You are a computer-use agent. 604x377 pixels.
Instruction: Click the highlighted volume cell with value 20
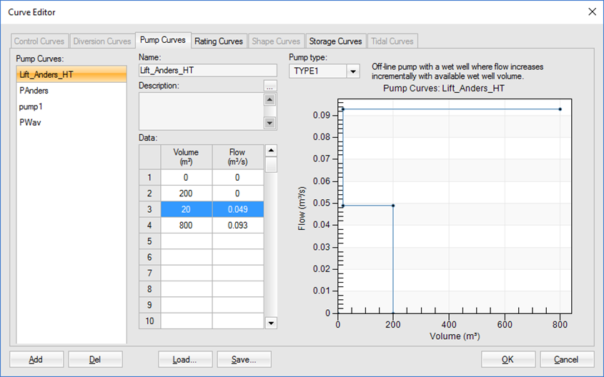[187, 209]
